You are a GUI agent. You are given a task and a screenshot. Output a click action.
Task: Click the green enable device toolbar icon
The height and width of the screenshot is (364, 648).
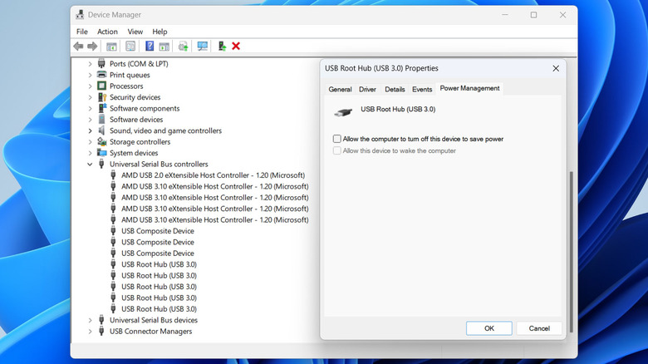pos(221,47)
